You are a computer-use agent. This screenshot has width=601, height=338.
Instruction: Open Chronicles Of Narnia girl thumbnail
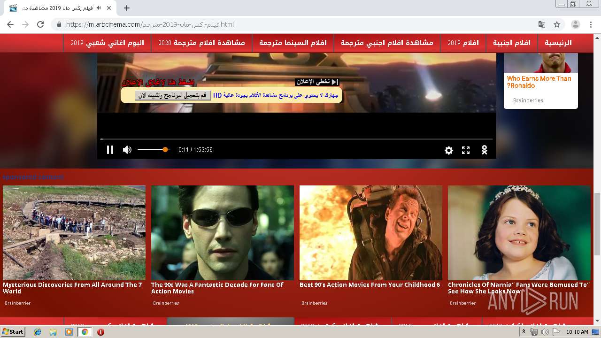[519, 233]
